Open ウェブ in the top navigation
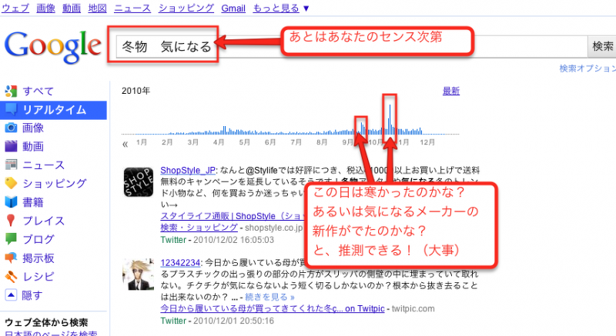616x336 pixels. (15, 8)
